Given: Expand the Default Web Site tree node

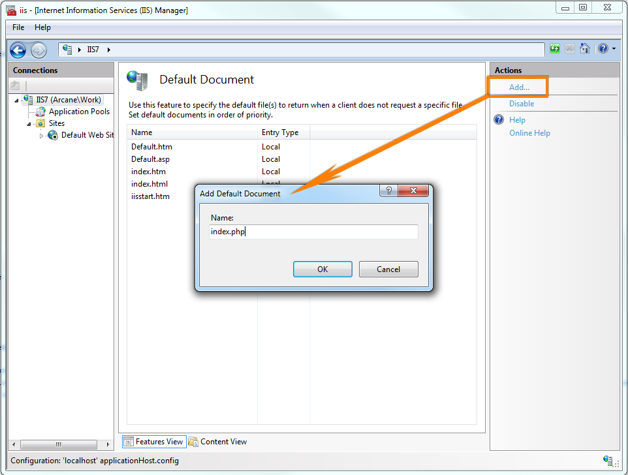Looking at the screenshot, I should (x=41, y=136).
